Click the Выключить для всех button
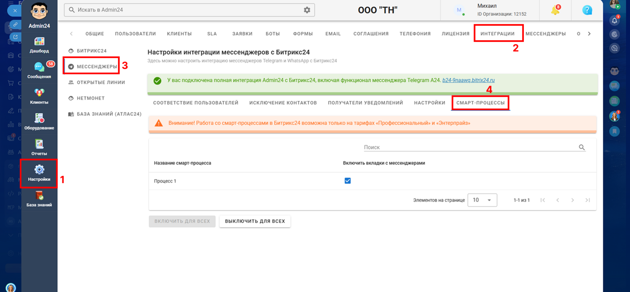This screenshot has width=630, height=292. pyautogui.click(x=255, y=221)
